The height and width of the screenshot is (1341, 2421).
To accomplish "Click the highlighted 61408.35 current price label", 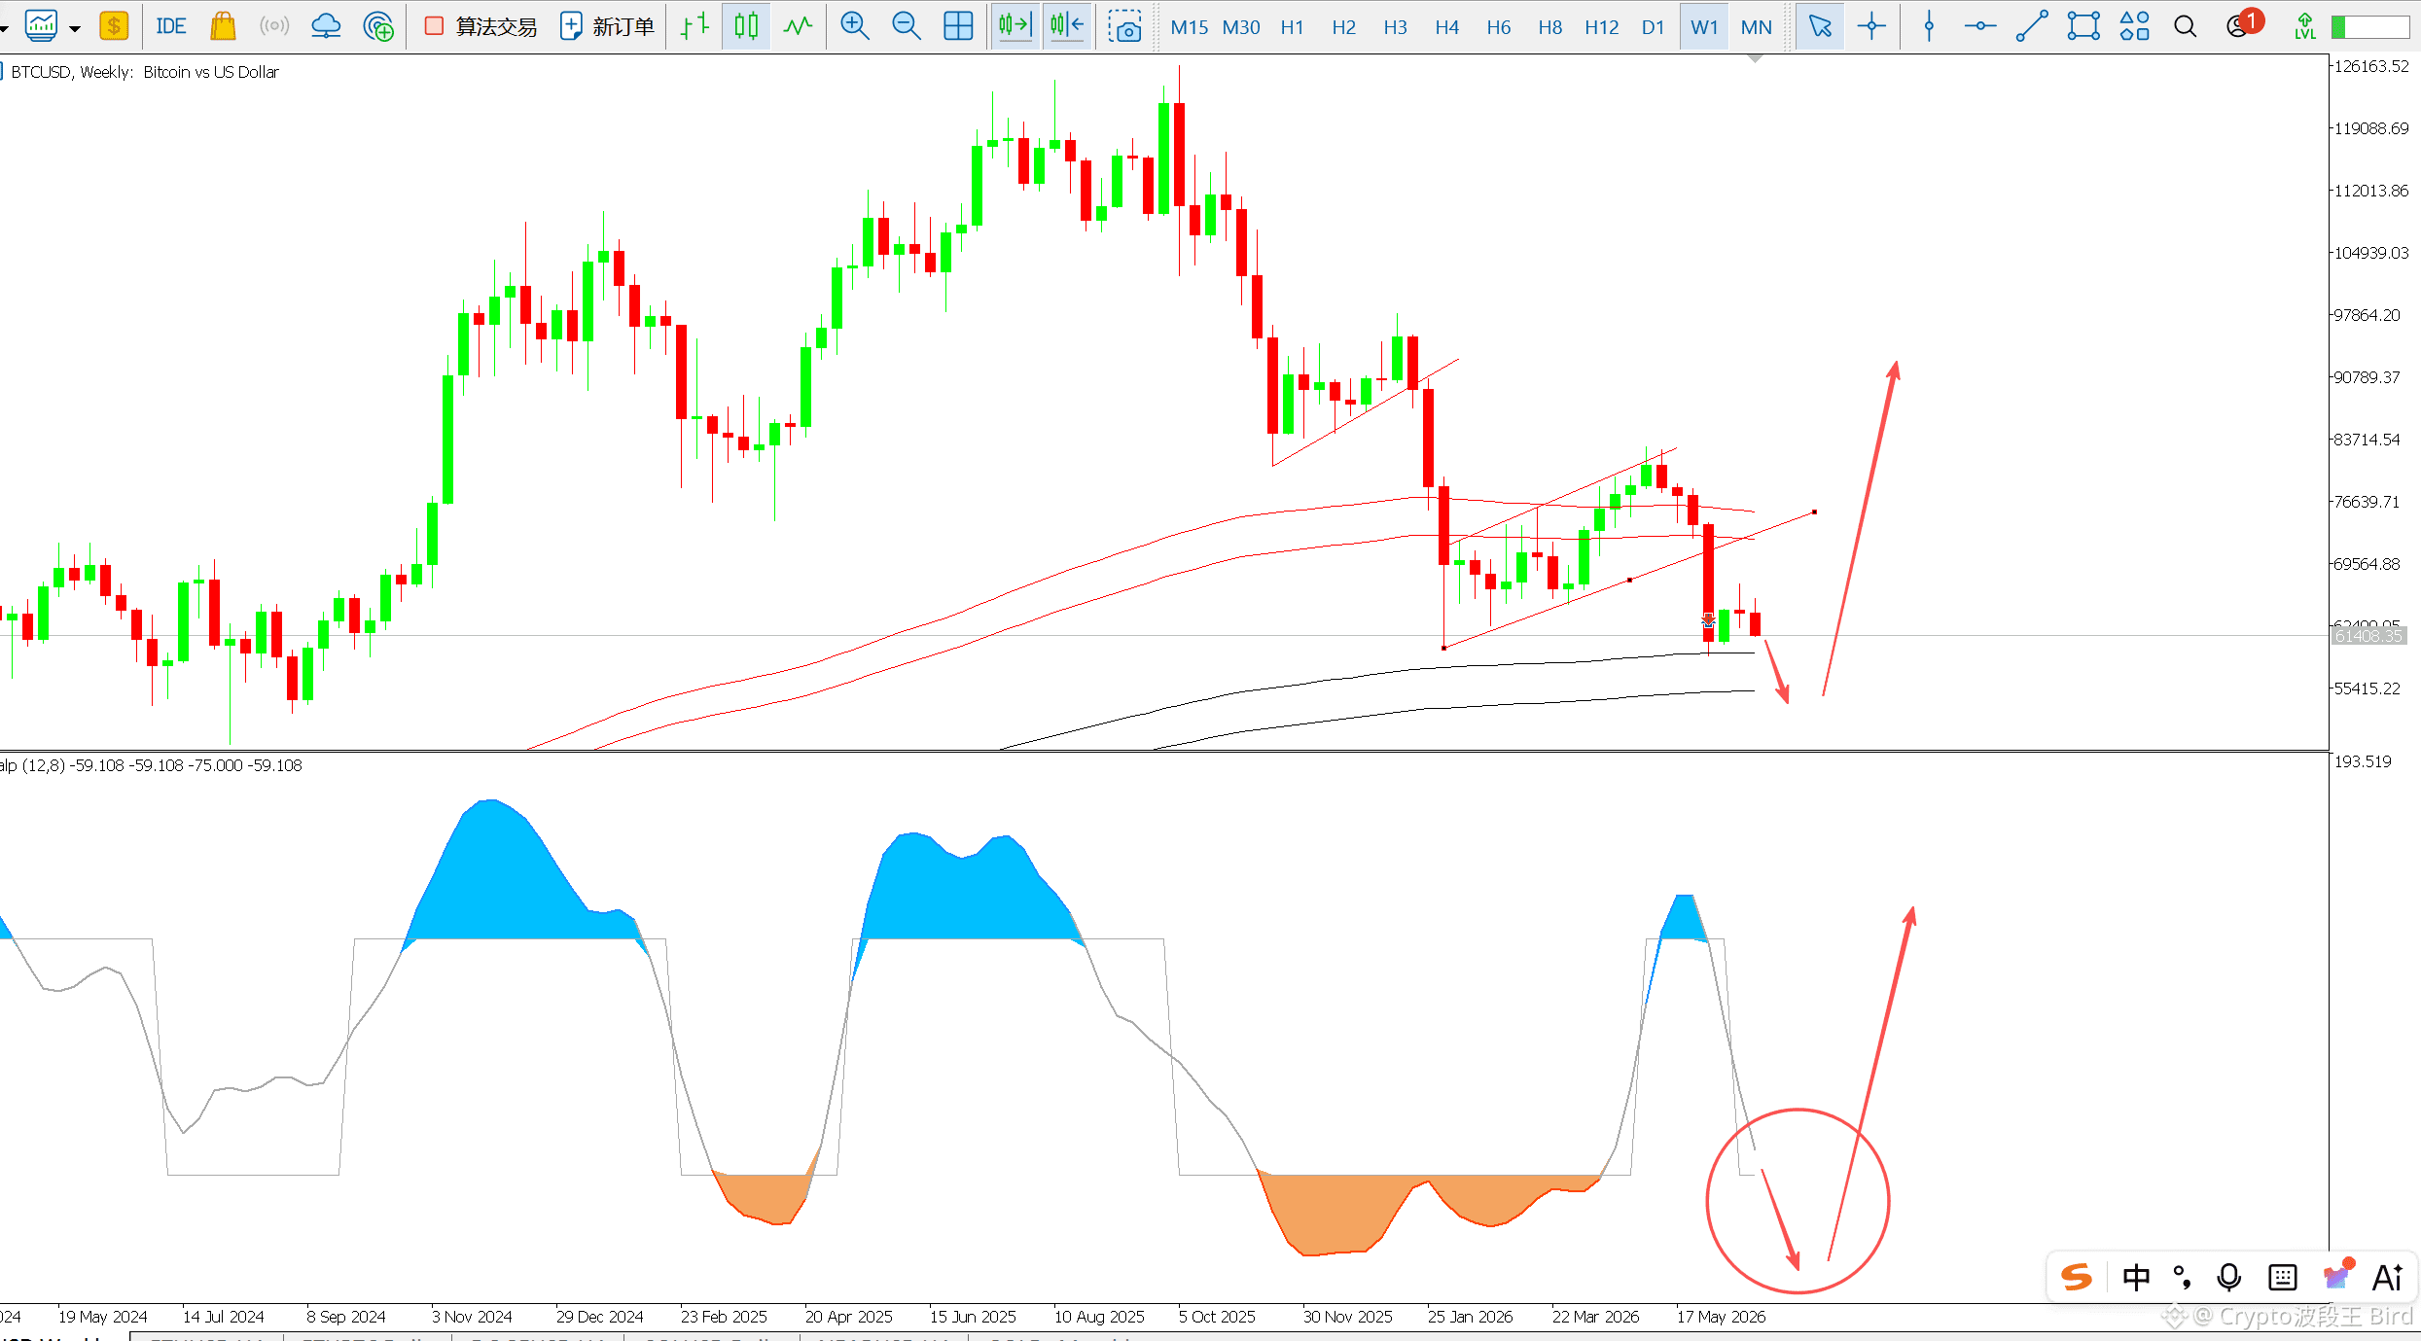I will 2369,636.
